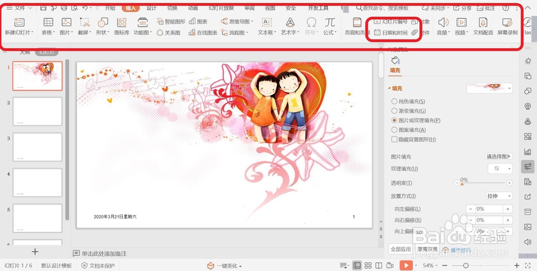Open Document Dubbing (文档配音)
Viewport: 537px width, 271px height.
click(x=483, y=22)
